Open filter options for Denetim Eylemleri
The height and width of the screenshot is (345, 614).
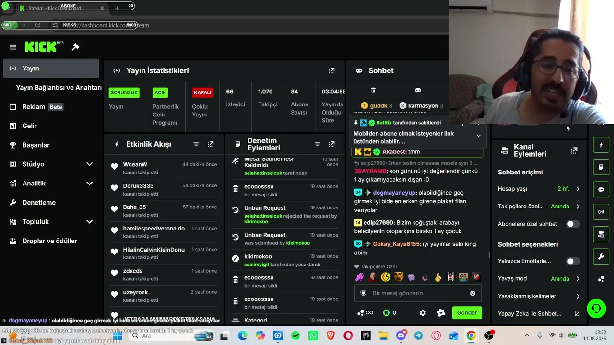[317, 144]
